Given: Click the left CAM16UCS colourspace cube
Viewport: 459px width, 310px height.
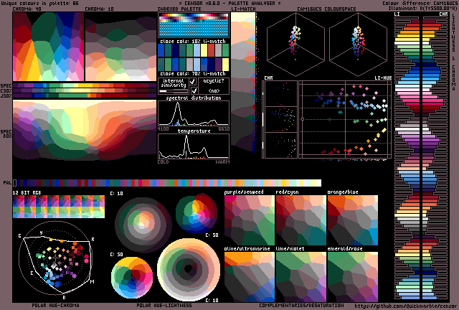Looking at the screenshot, I should 295,44.
